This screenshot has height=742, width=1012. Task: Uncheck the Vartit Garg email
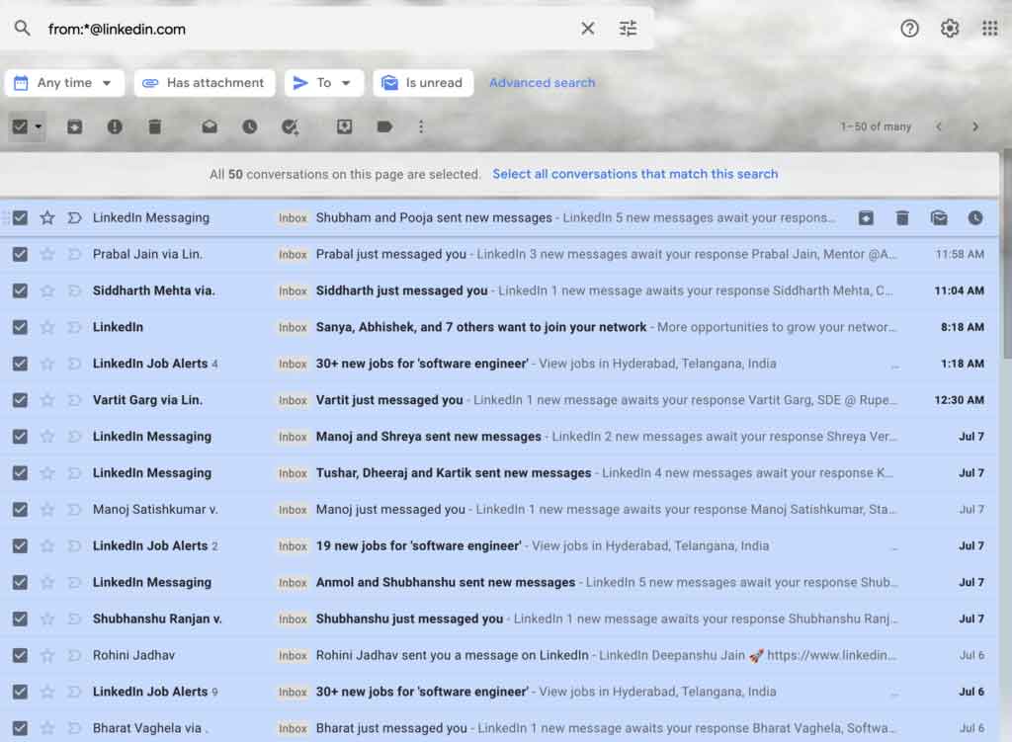click(x=20, y=400)
